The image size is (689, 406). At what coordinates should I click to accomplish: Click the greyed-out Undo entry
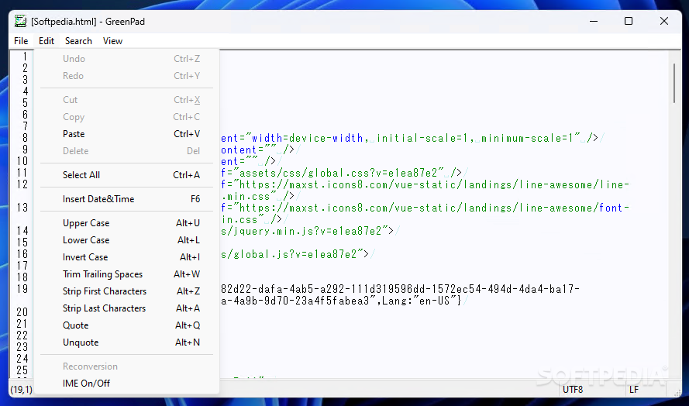[x=126, y=59]
